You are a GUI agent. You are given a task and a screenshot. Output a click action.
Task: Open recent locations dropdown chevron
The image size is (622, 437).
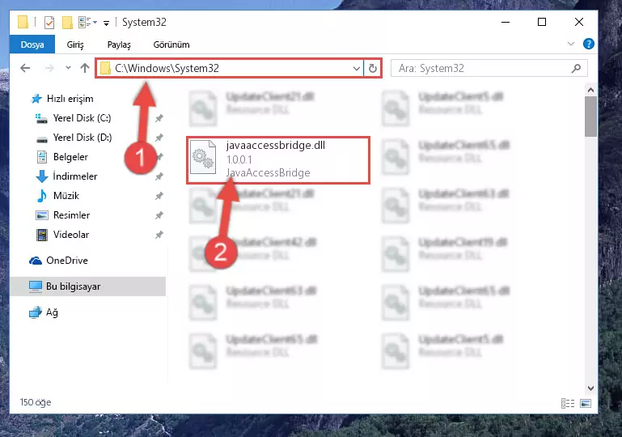(68, 68)
